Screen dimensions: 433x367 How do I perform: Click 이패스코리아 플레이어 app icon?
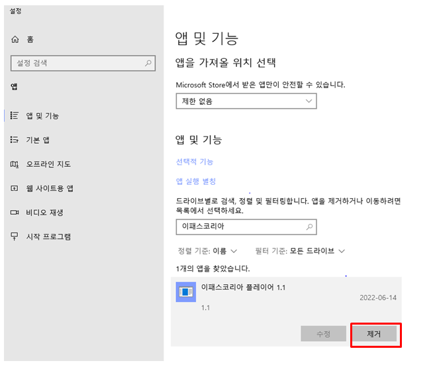[x=186, y=292]
